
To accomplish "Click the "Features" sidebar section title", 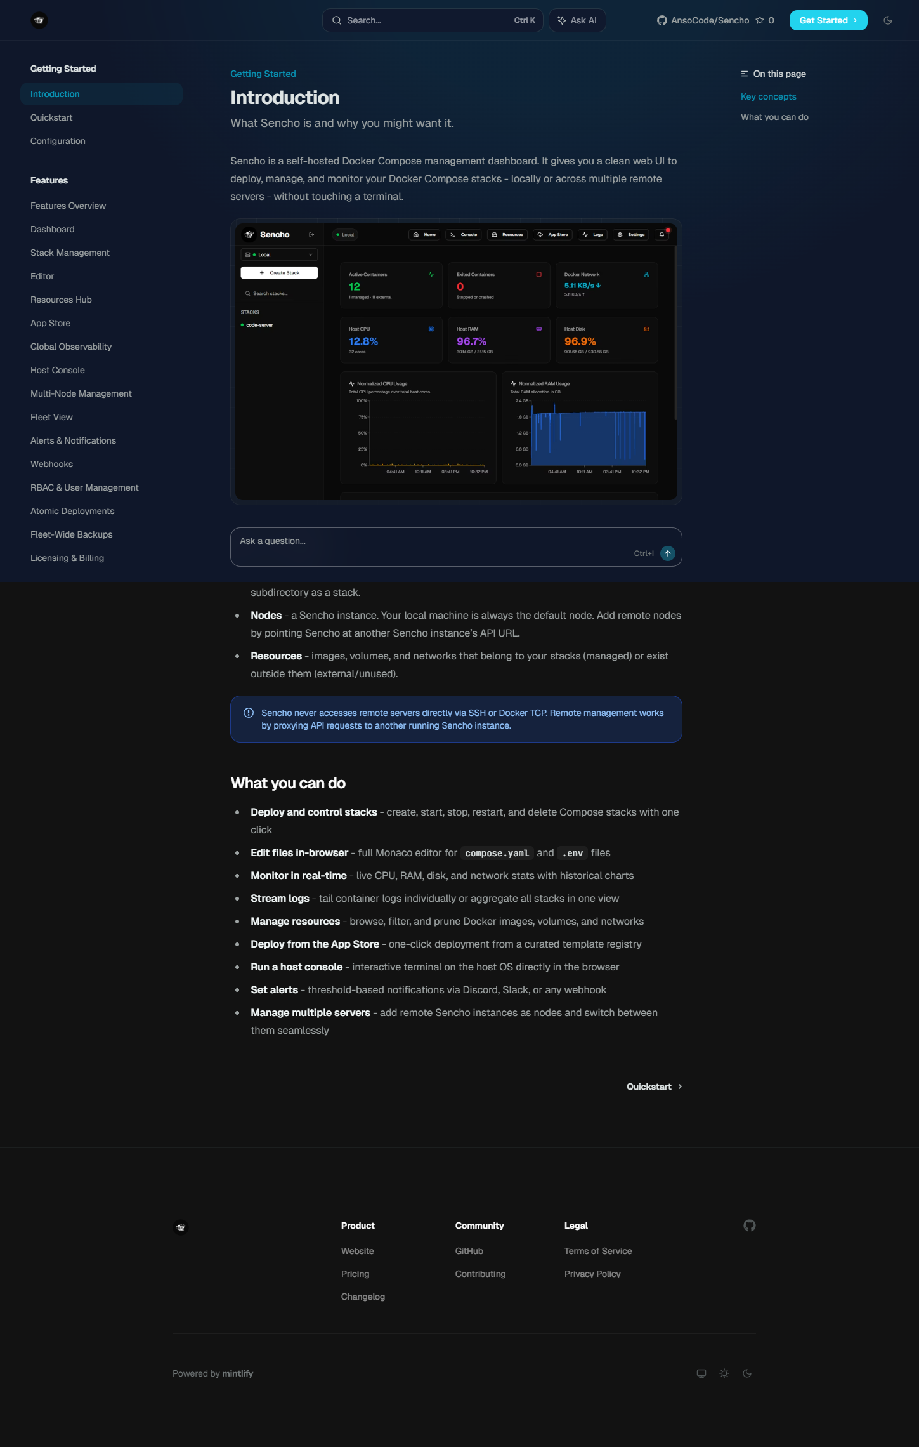I will (x=49, y=180).
